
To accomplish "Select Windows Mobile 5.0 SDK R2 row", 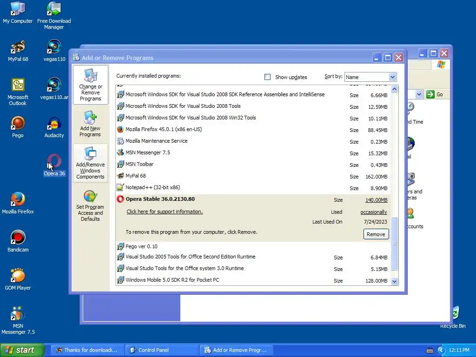I will tap(252, 280).
